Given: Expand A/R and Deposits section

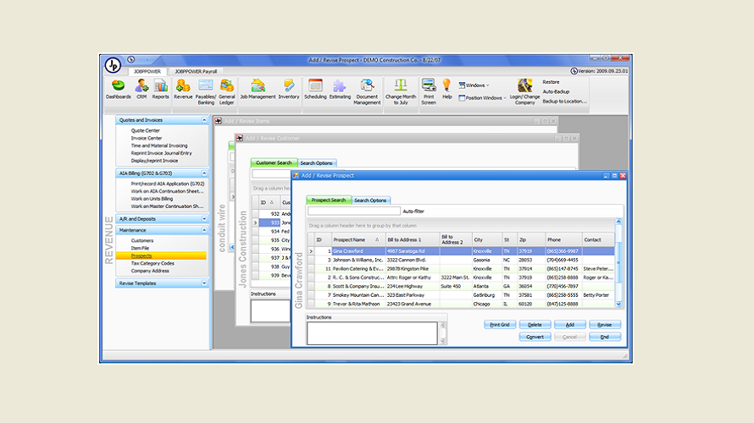Looking at the screenshot, I should pyautogui.click(x=204, y=219).
